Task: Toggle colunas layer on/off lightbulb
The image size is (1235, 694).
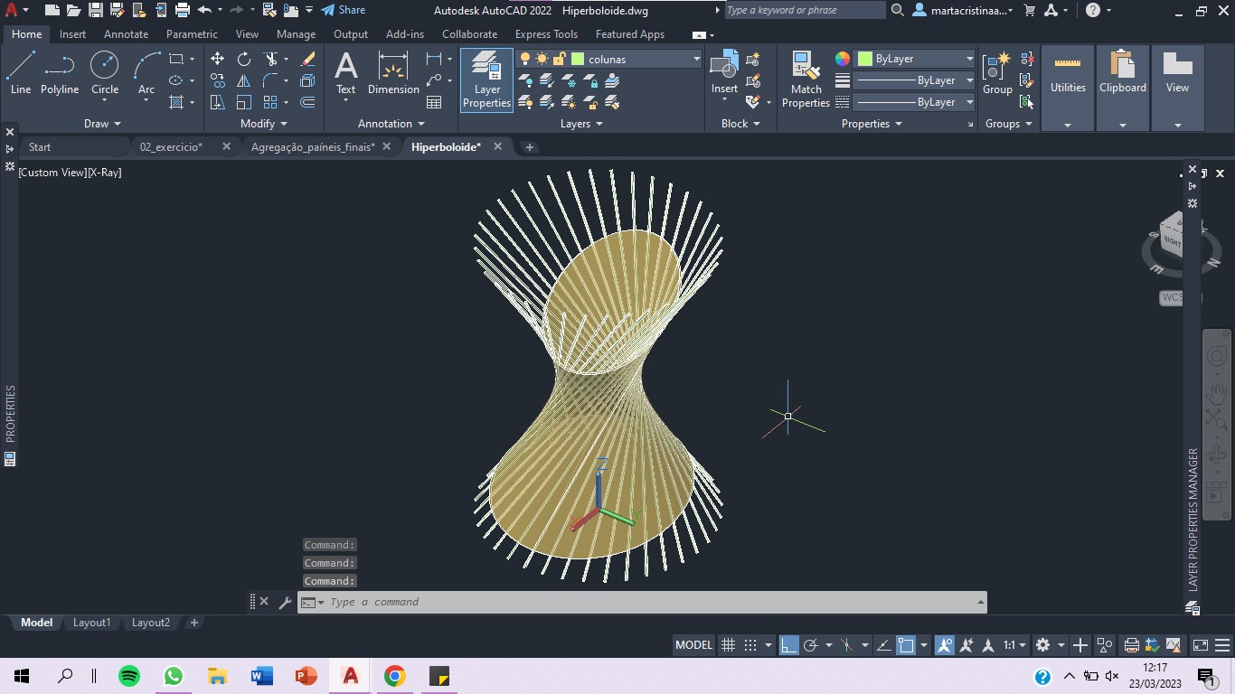Action: (524, 59)
